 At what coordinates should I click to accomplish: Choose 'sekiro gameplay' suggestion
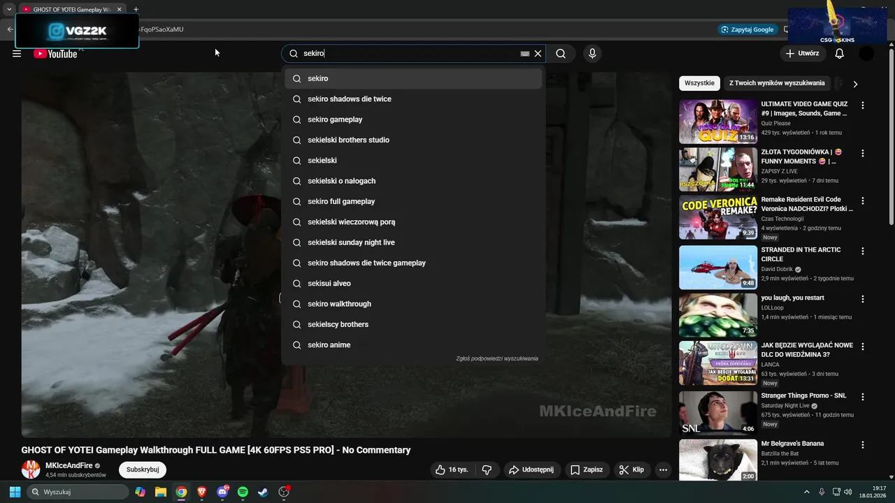pyautogui.click(x=413, y=119)
